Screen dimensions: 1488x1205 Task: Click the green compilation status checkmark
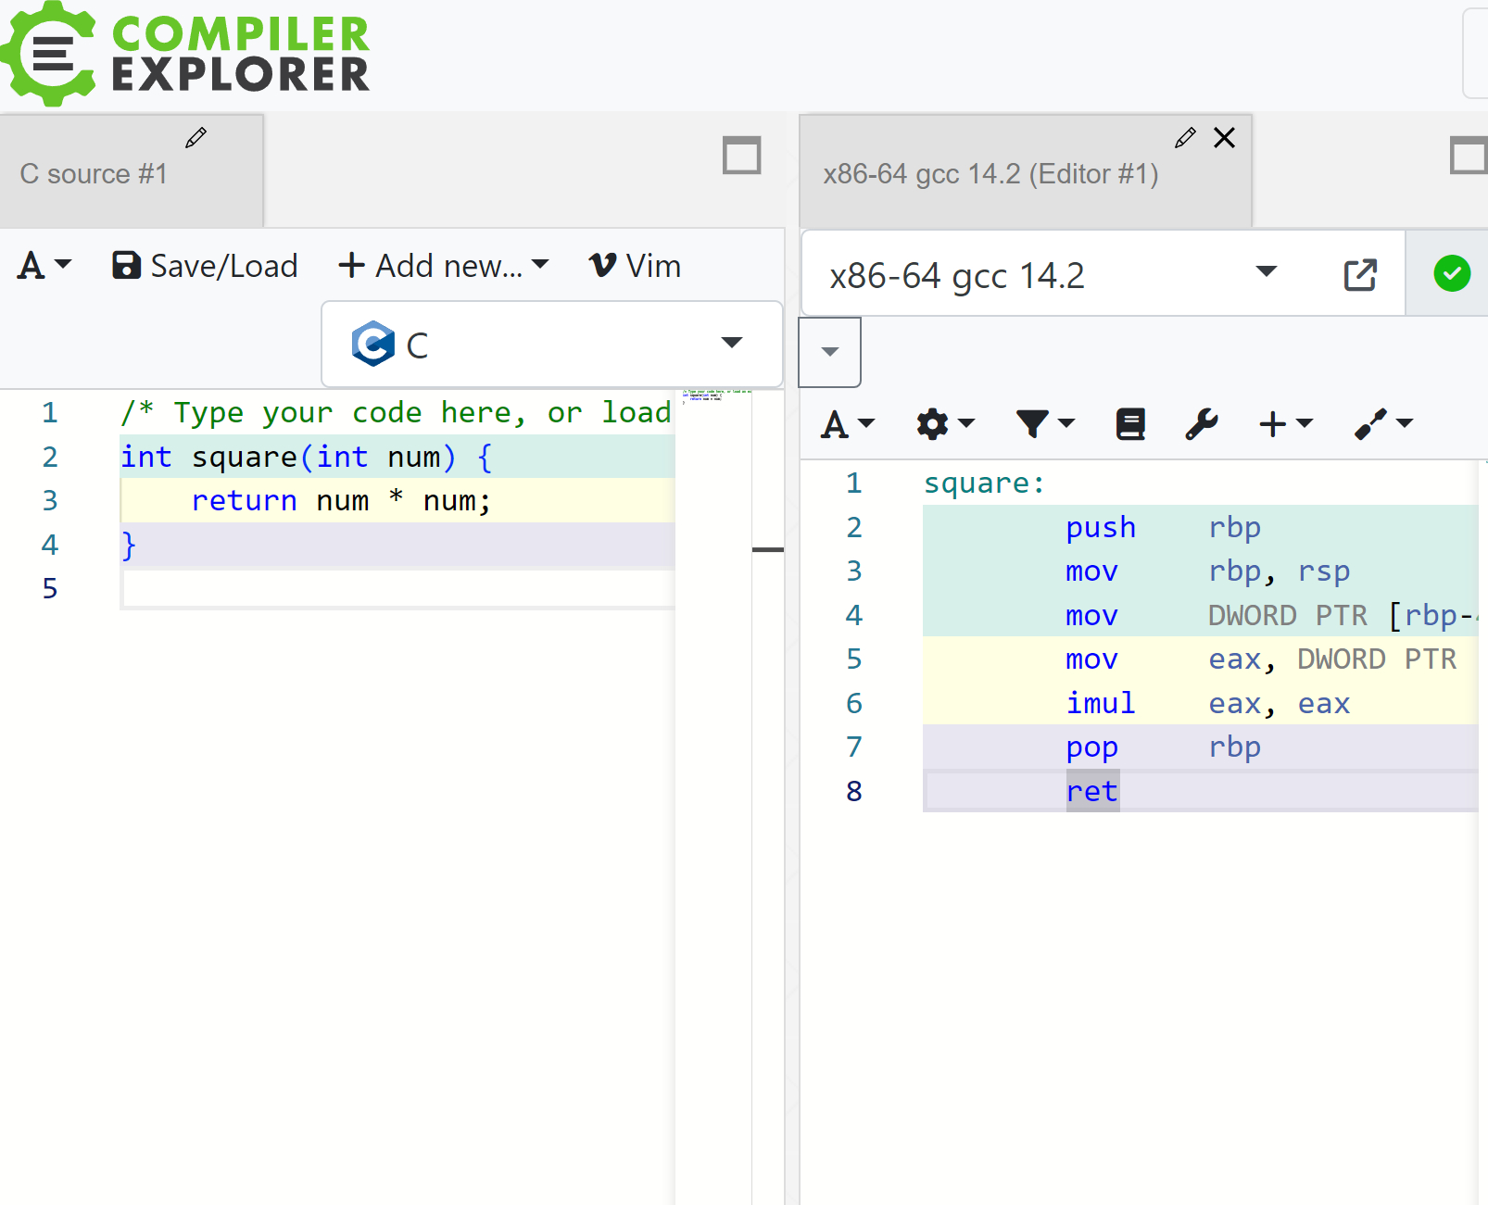(1452, 273)
